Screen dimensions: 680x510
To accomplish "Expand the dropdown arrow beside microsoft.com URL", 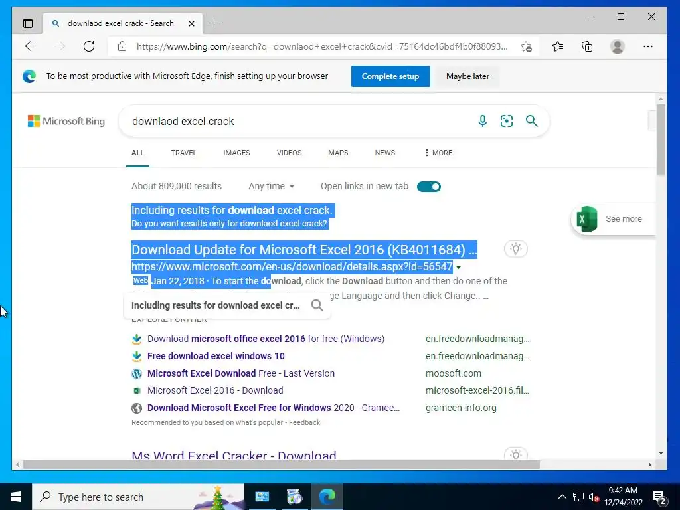I will pyautogui.click(x=458, y=268).
